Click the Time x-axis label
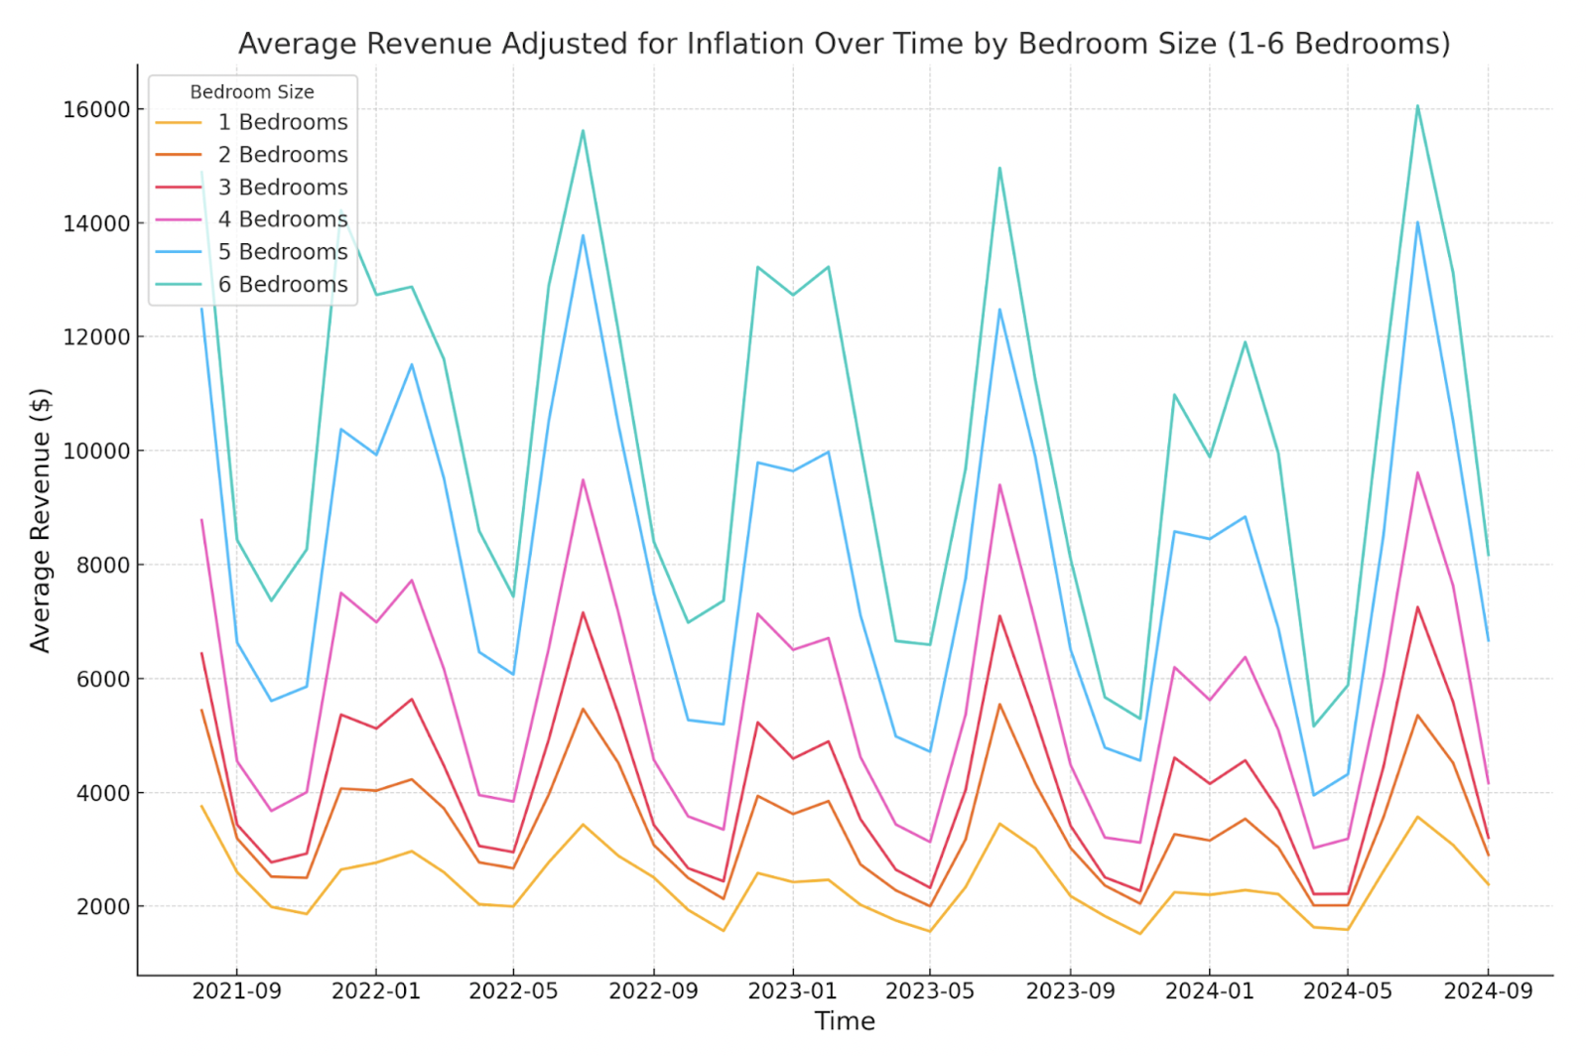 (x=845, y=1021)
